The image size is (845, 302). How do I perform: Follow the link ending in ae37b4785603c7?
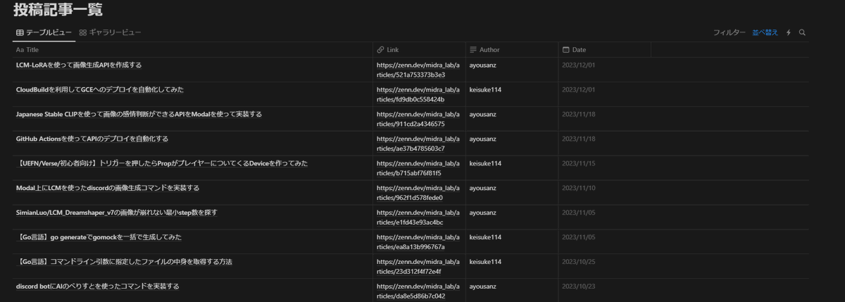tap(419, 144)
